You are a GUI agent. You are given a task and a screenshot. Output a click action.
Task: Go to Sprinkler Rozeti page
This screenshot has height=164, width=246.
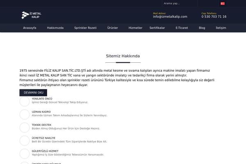85,28
